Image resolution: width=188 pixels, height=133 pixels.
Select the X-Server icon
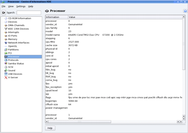(x=6, y=77)
